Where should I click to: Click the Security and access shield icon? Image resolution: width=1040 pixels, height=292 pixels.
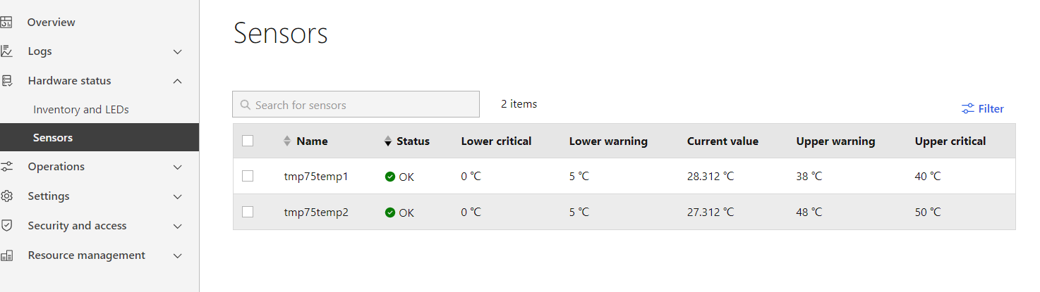click(x=6, y=226)
